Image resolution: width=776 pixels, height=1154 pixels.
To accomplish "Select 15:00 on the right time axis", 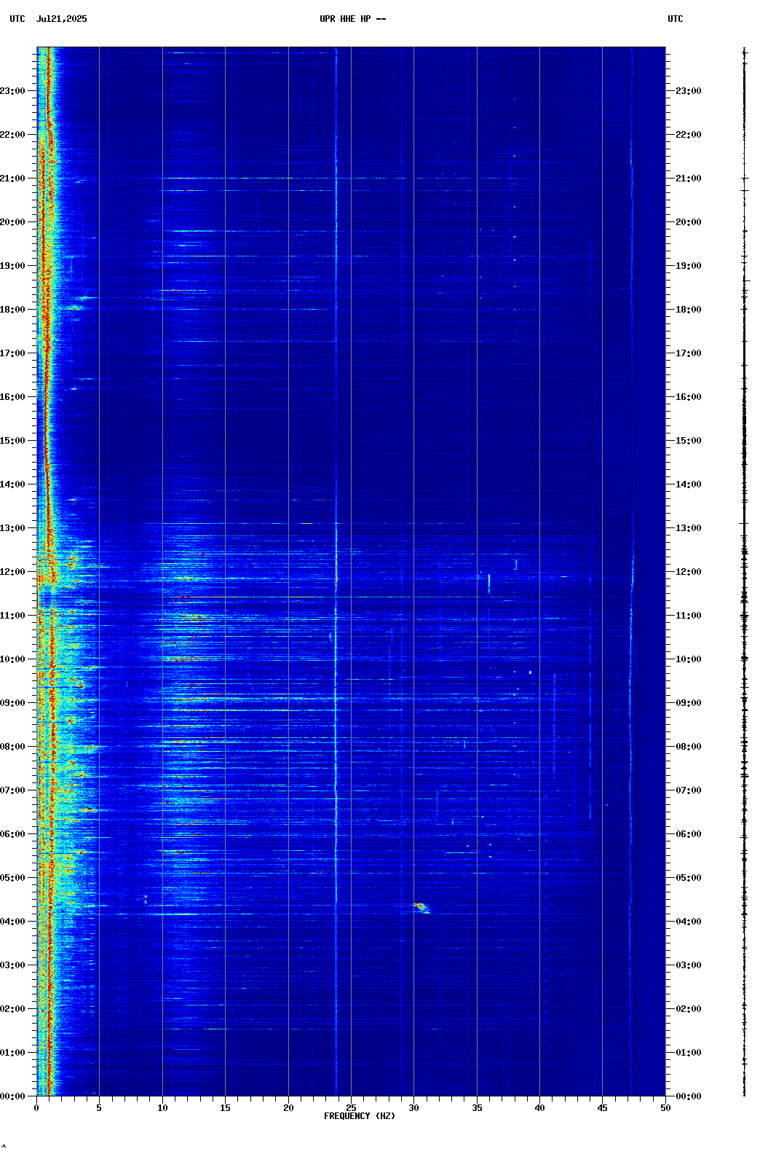I will click(689, 441).
